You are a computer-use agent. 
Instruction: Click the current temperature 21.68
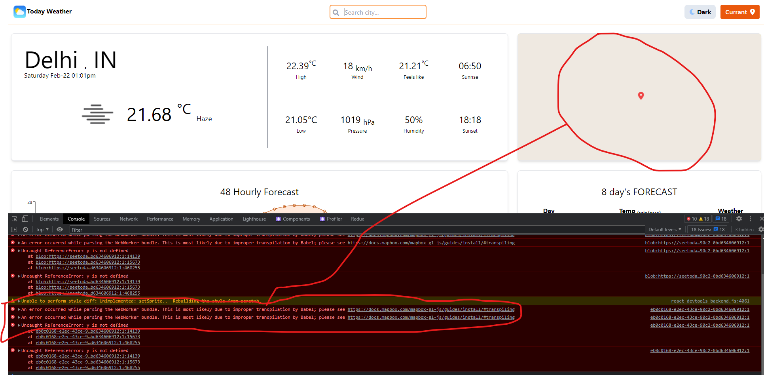(149, 115)
